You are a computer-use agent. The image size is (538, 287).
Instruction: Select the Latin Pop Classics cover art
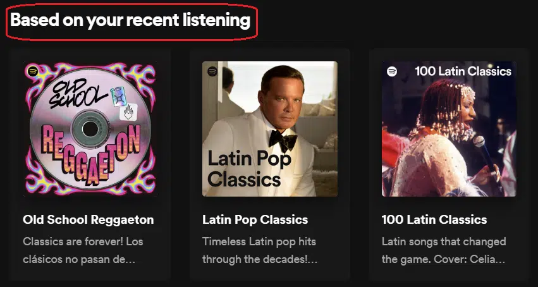(270, 129)
